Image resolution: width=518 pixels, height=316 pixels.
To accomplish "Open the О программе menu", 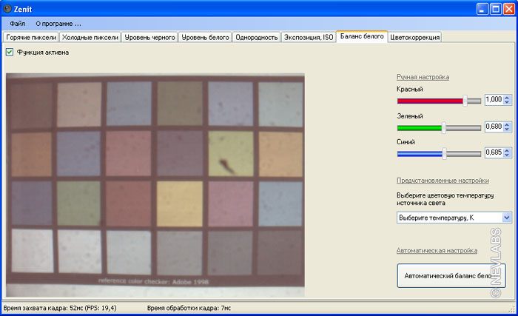I will 58,24.
